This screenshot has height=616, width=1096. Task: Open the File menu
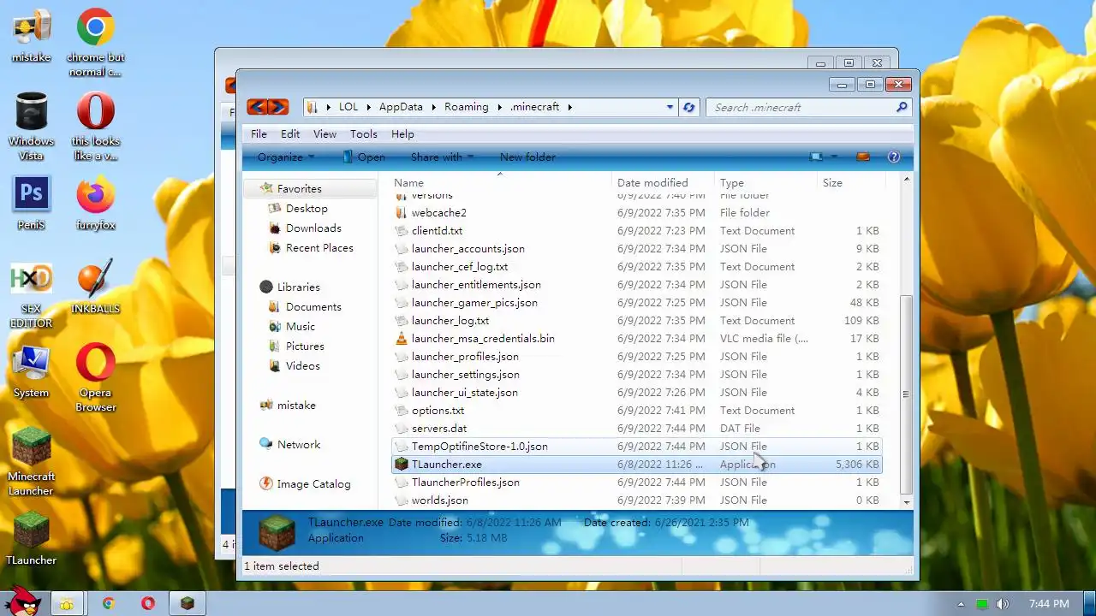coord(259,134)
